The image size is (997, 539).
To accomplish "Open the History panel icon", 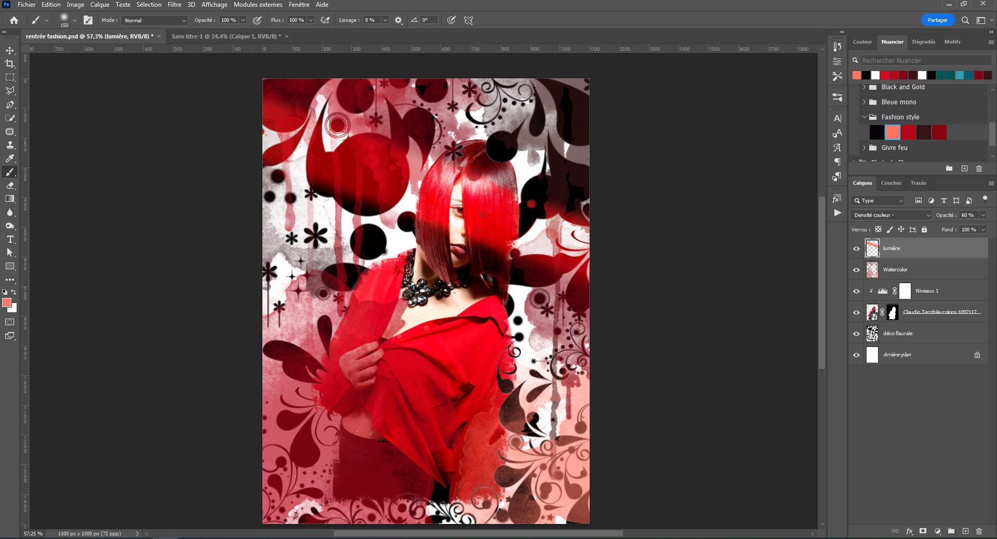I will click(x=837, y=47).
